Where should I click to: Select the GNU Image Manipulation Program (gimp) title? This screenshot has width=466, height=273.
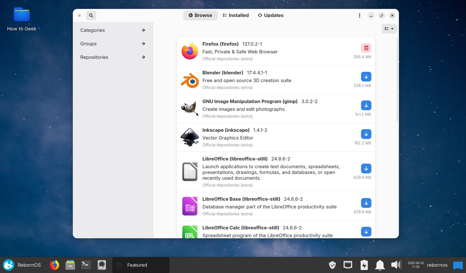point(250,102)
